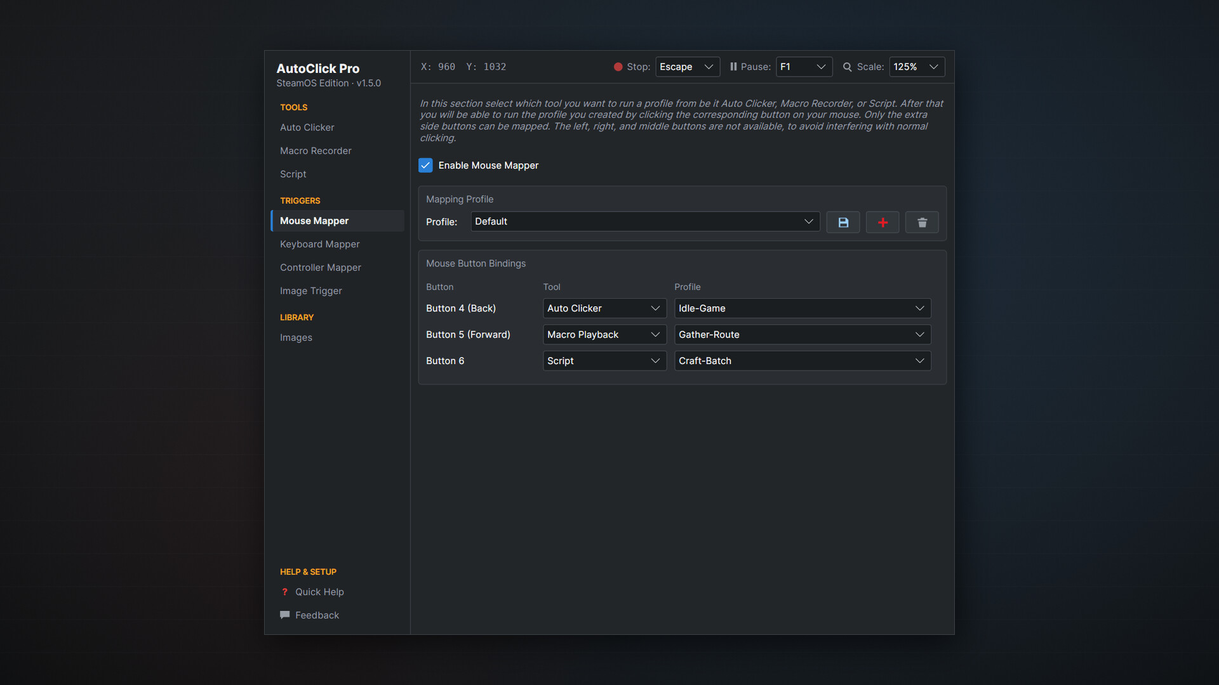This screenshot has width=1219, height=685.
Task: Click the red Stop record indicator icon
Action: (618, 67)
